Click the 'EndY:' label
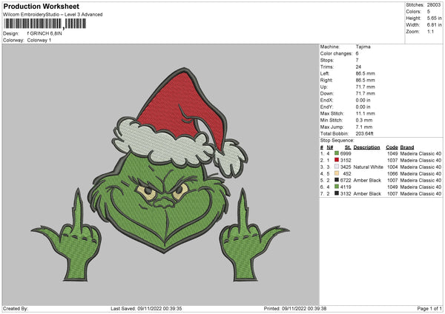445x314 pixels. [x=326, y=107]
